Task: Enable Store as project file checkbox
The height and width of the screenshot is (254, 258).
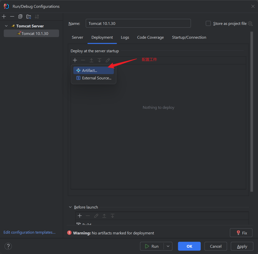Action: (208, 23)
